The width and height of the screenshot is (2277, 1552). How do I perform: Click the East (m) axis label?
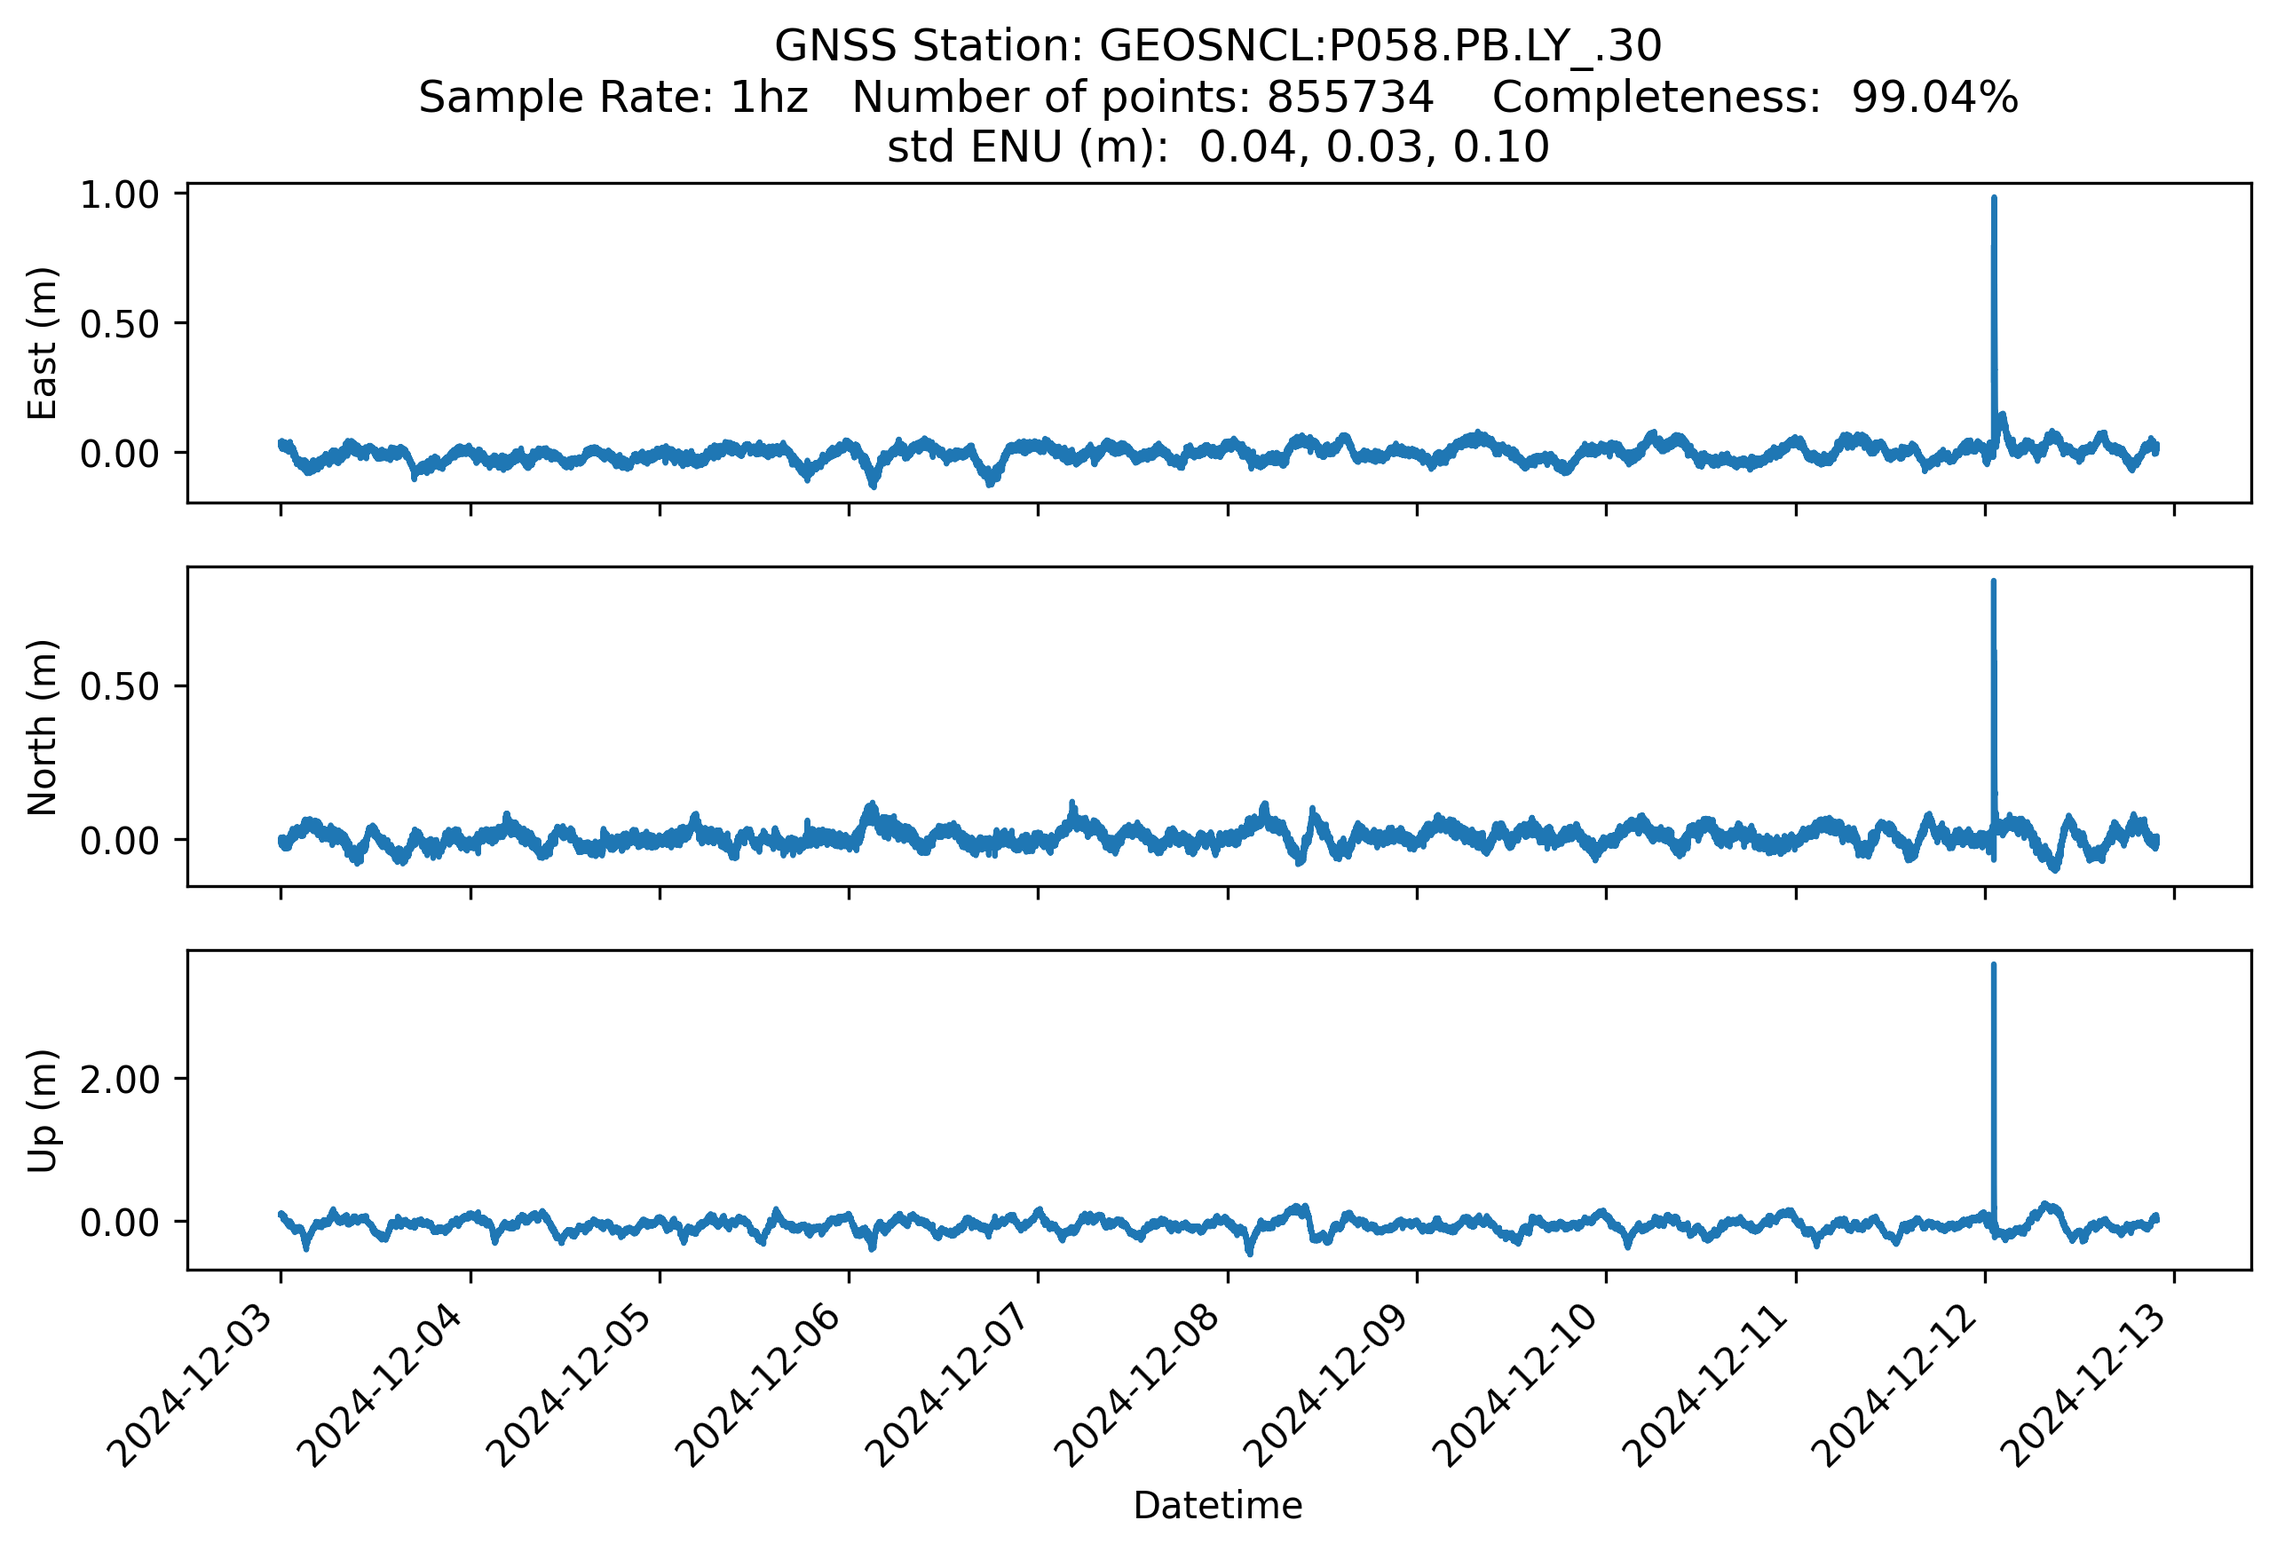click(x=42, y=343)
